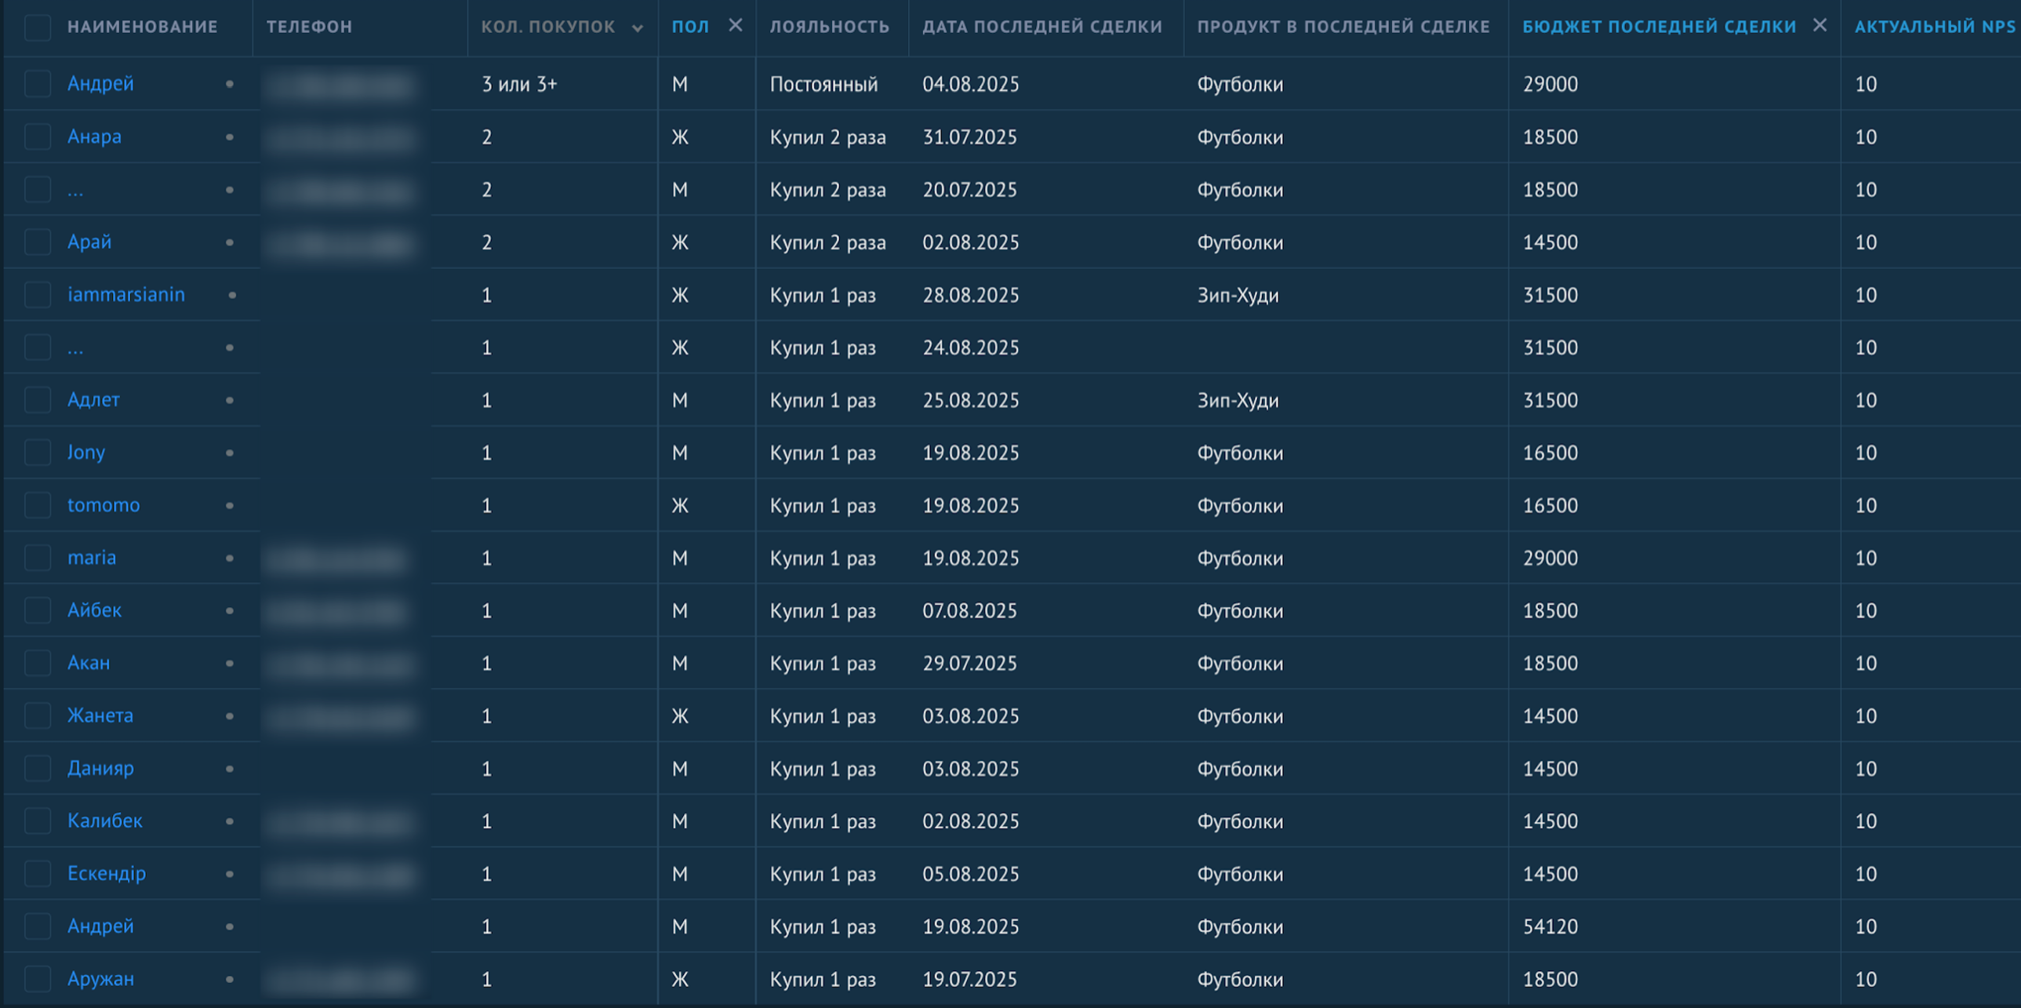The height and width of the screenshot is (1008, 2021).
Task: Expand КОЛ. ПОКУПОК sort arrow
Action: pos(637,28)
